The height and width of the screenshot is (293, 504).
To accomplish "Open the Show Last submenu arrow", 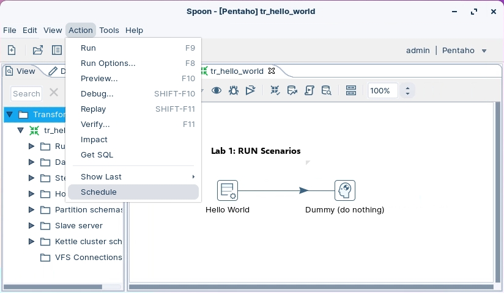I will (x=193, y=177).
